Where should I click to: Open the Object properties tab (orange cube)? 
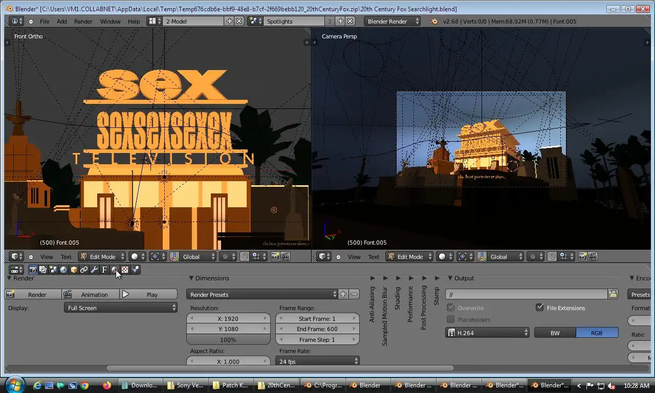tap(74, 270)
